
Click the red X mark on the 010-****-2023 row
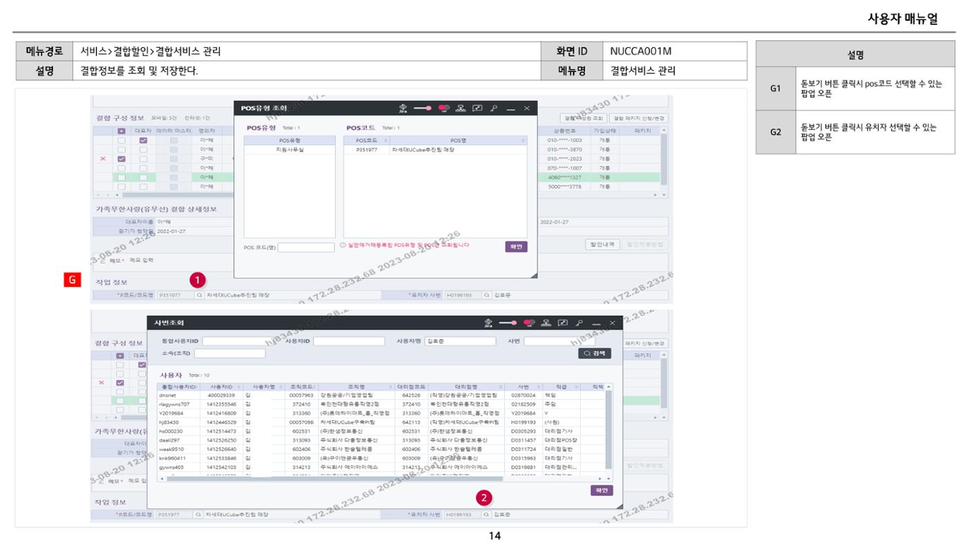[x=104, y=158]
